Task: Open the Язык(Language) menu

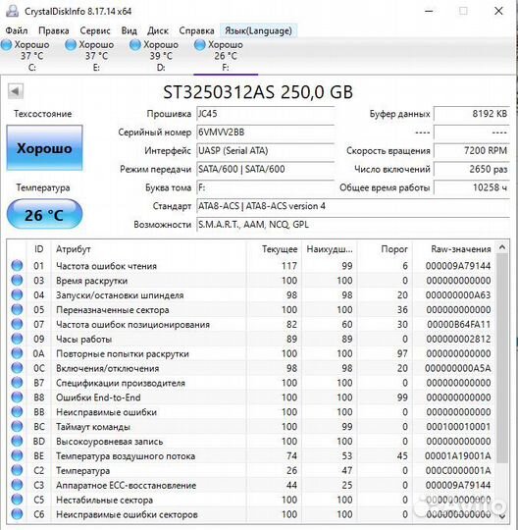Action: click(x=258, y=30)
